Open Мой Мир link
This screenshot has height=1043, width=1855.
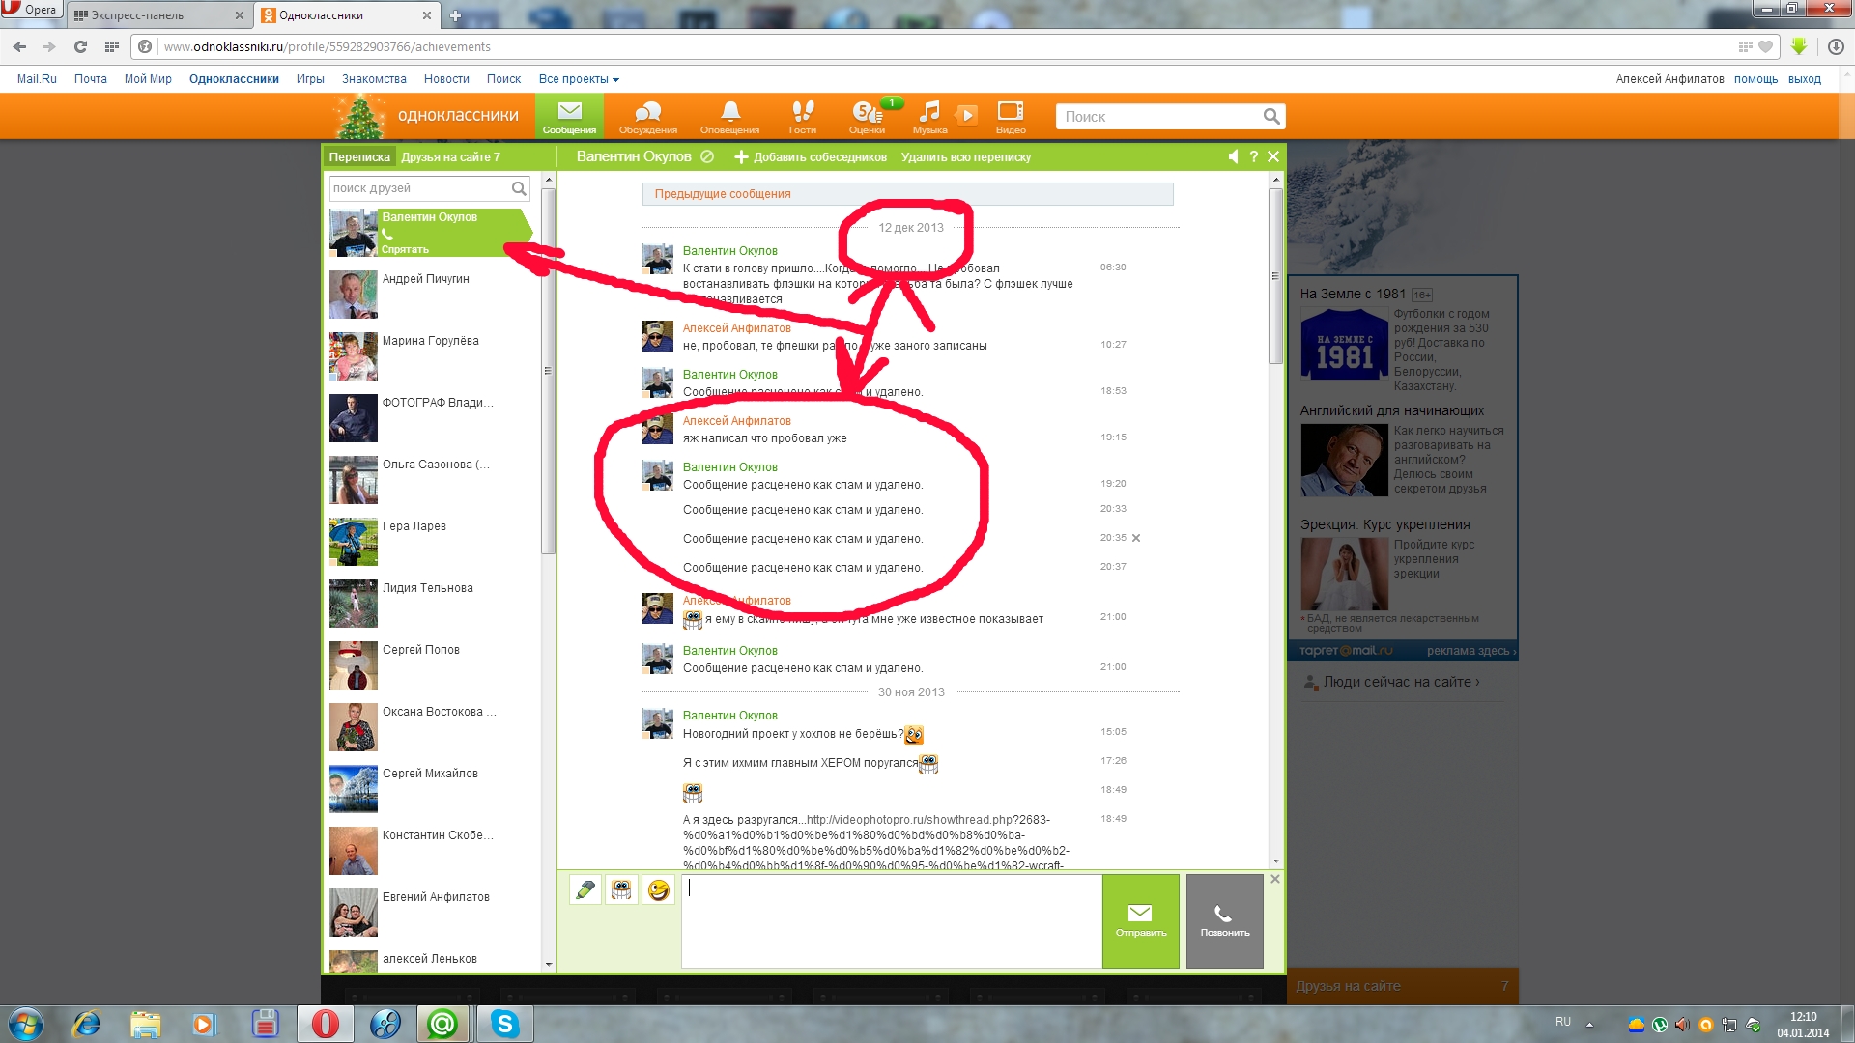pos(148,79)
